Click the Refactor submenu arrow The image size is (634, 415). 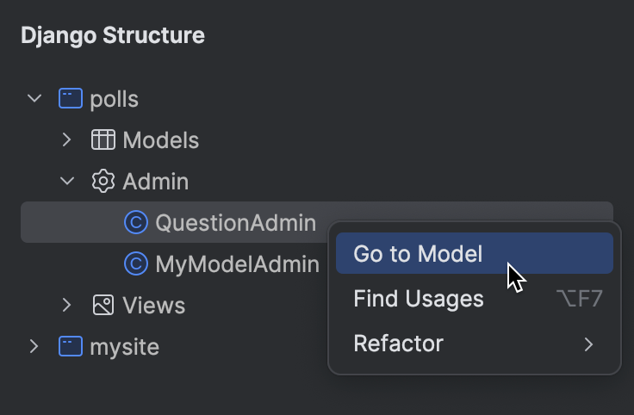[x=589, y=344]
